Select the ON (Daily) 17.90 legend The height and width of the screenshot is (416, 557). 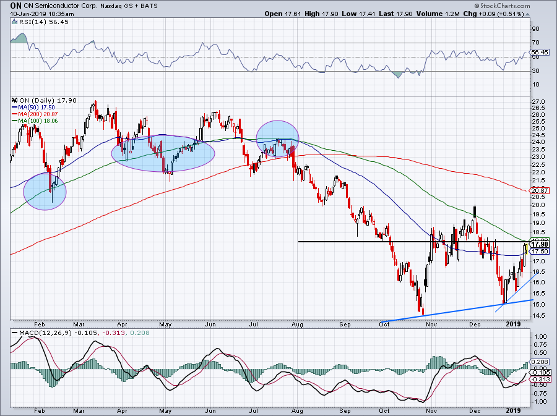pos(48,100)
